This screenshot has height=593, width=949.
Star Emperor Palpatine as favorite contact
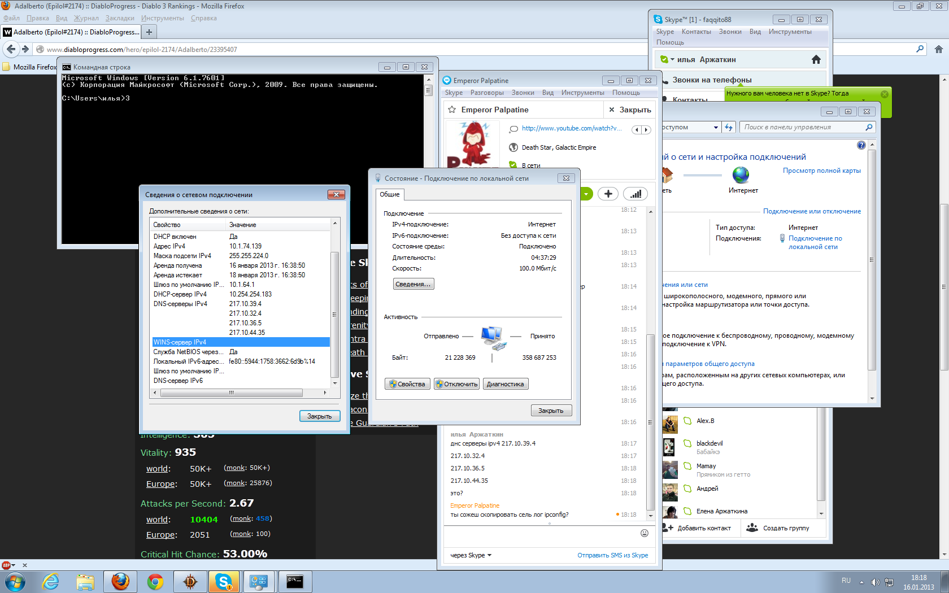pos(452,110)
